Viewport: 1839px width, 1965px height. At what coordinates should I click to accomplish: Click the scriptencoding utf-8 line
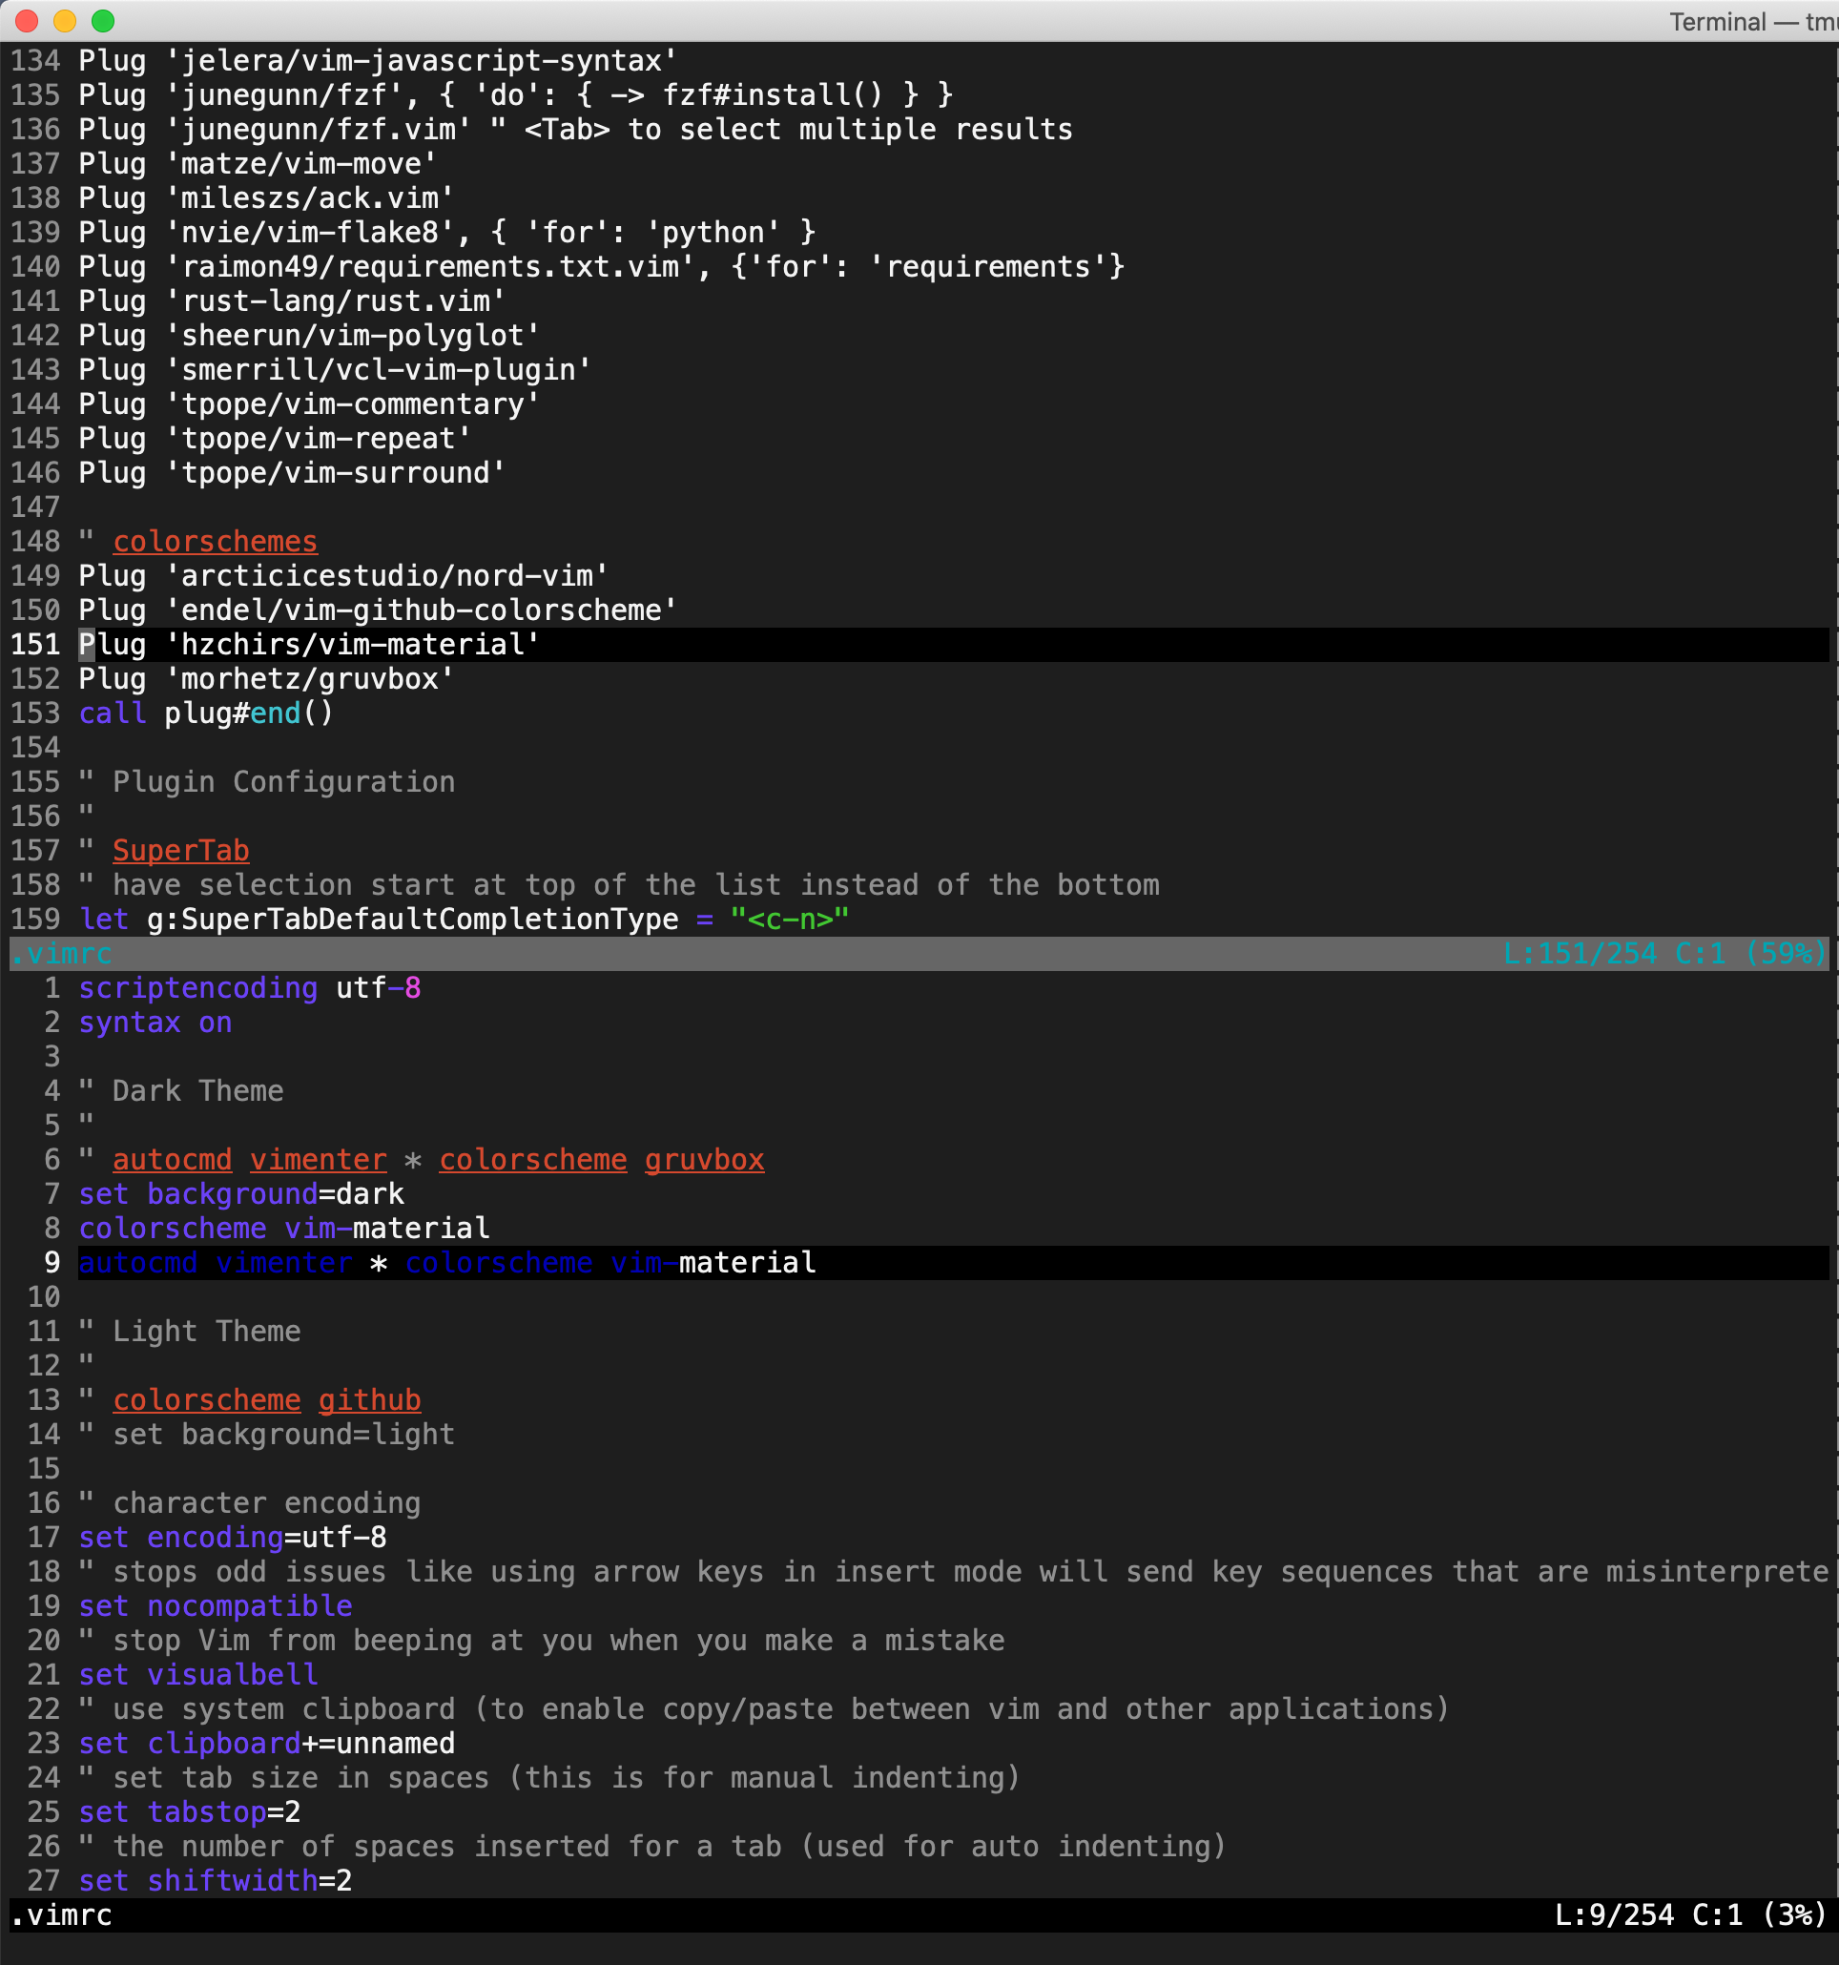pos(249,987)
